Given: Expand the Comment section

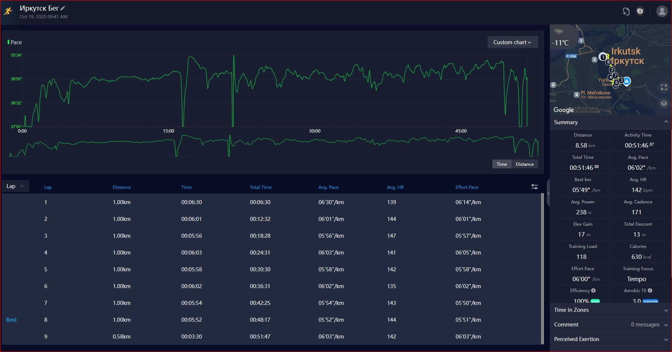Looking at the screenshot, I should 611,325.
